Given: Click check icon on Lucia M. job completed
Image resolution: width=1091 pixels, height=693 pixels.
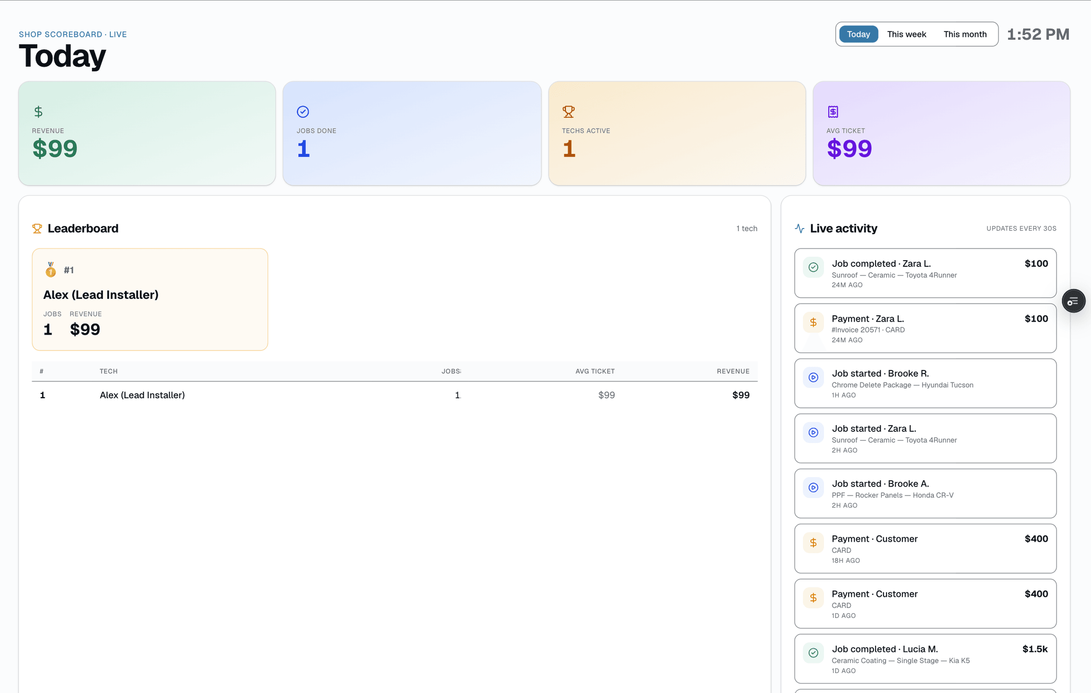Looking at the screenshot, I should [x=813, y=653].
